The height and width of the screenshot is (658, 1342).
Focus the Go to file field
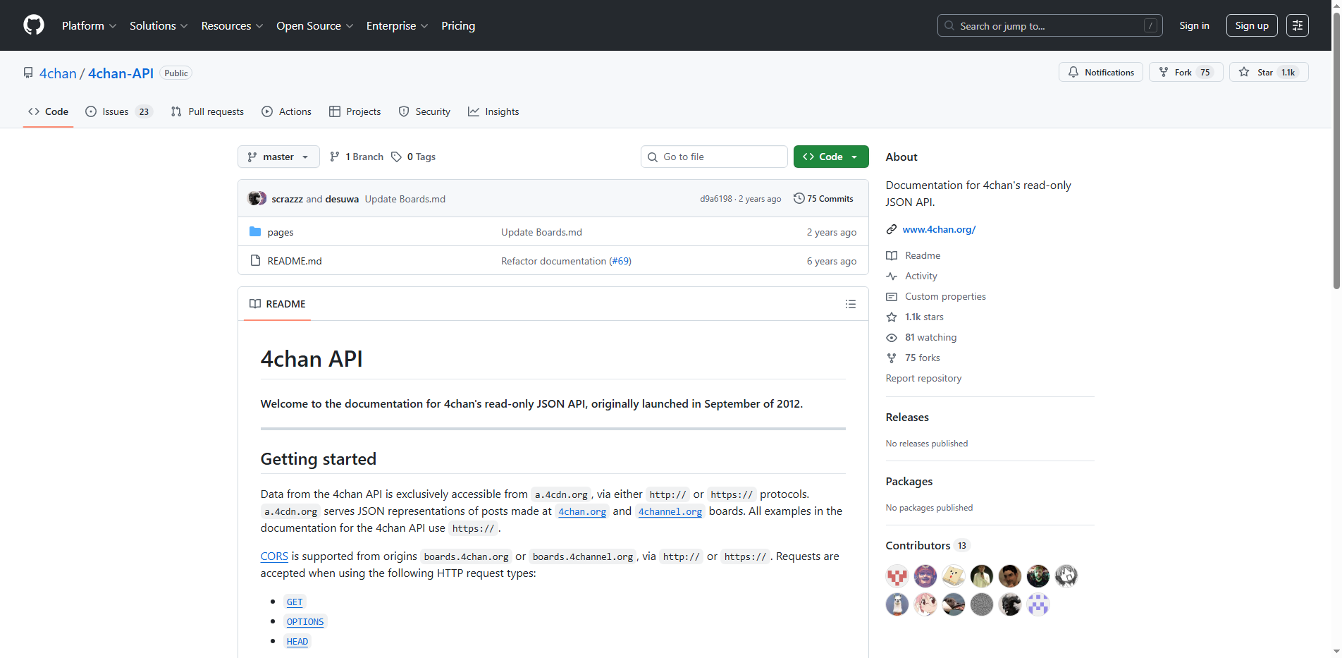714,157
